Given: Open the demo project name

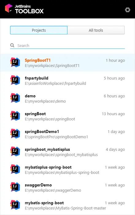Looking at the screenshot, I should [x=30, y=96].
